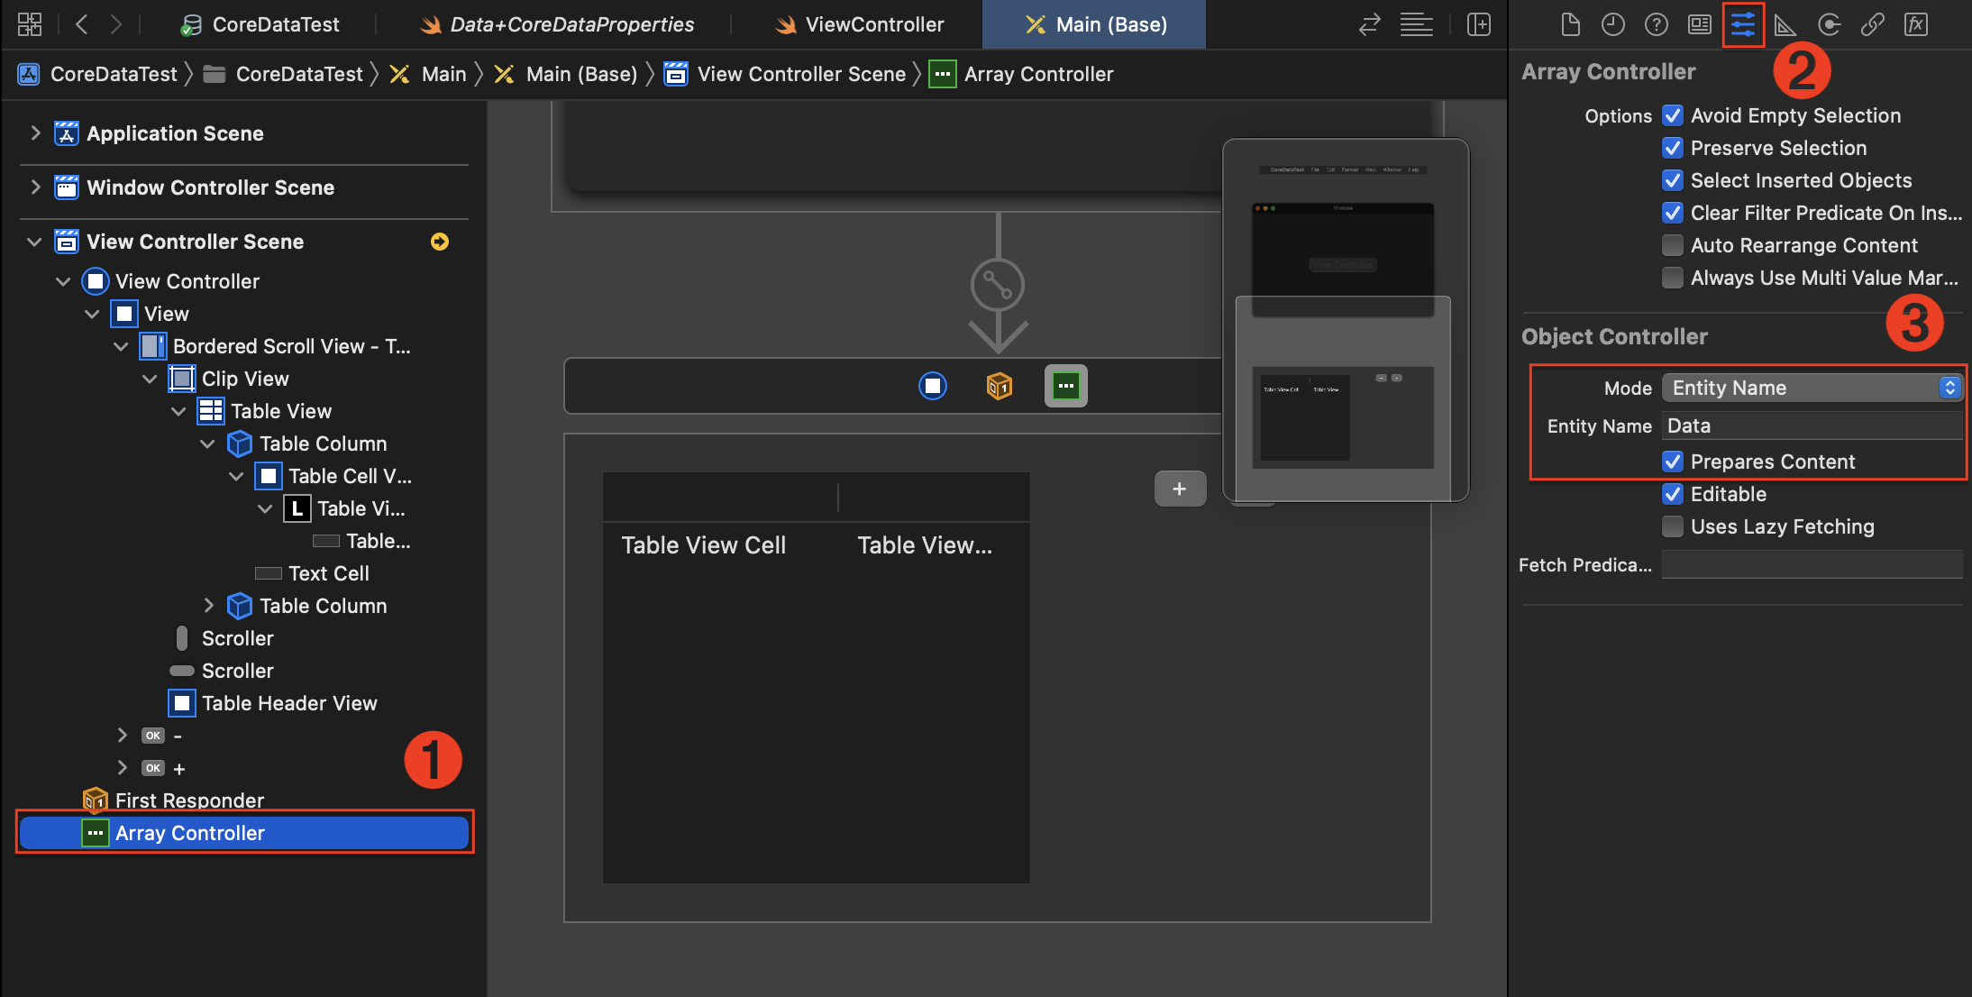Enable Auto Rearrange Content checkbox
Screen dimensions: 1972x997
[x=1673, y=245]
